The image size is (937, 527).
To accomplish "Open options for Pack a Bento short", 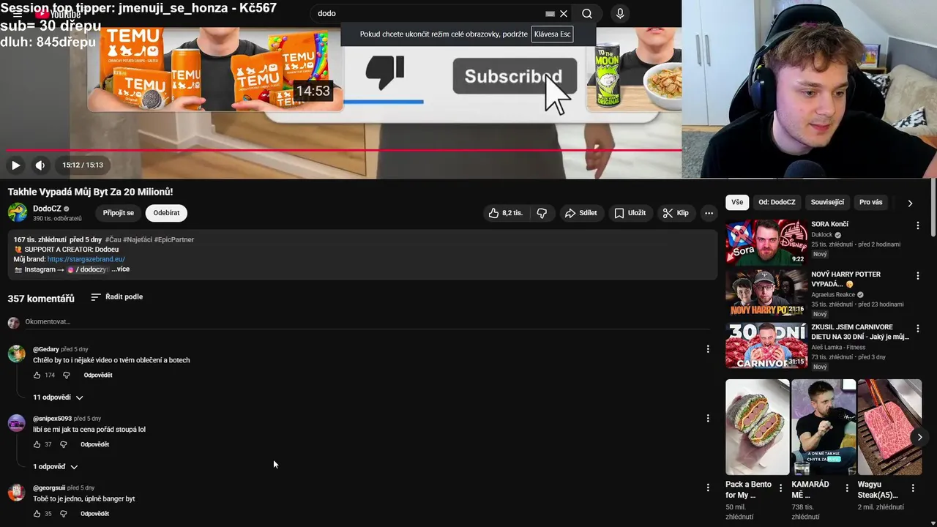I will (x=781, y=488).
